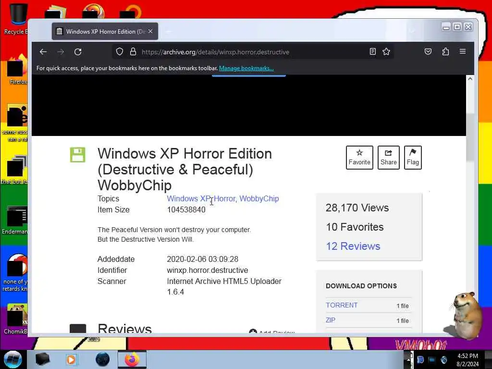Click the forward navigation arrow
Screen dimensions: 492x369
(61, 52)
